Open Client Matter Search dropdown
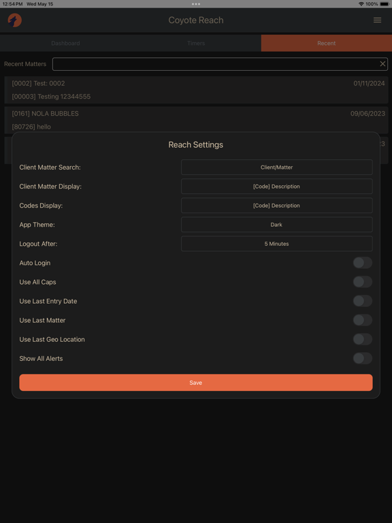Image resolution: width=392 pixels, height=523 pixels. tap(277, 167)
